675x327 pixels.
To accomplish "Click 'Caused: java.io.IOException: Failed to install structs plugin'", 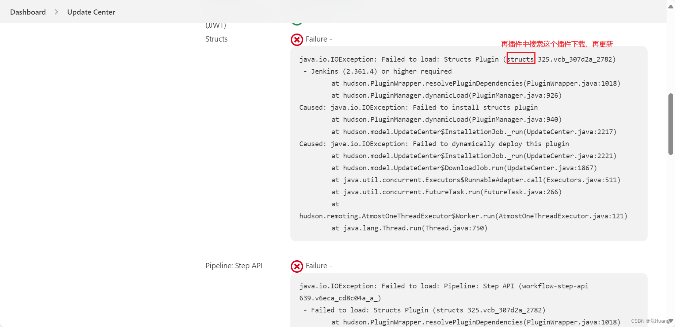I will click(419, 108).
